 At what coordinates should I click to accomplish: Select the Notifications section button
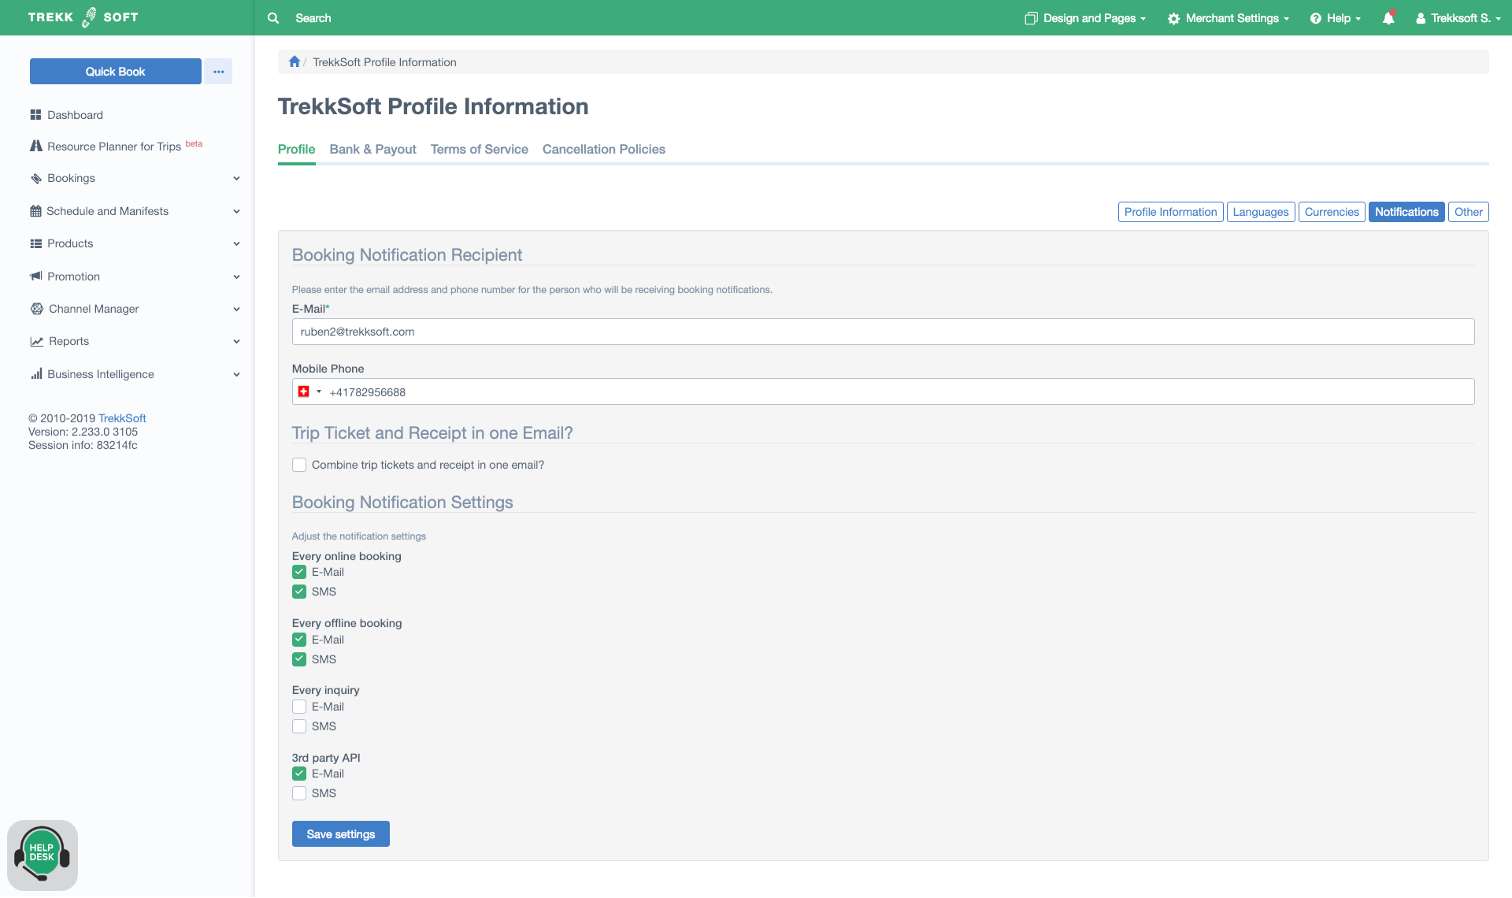[1406, 212]
